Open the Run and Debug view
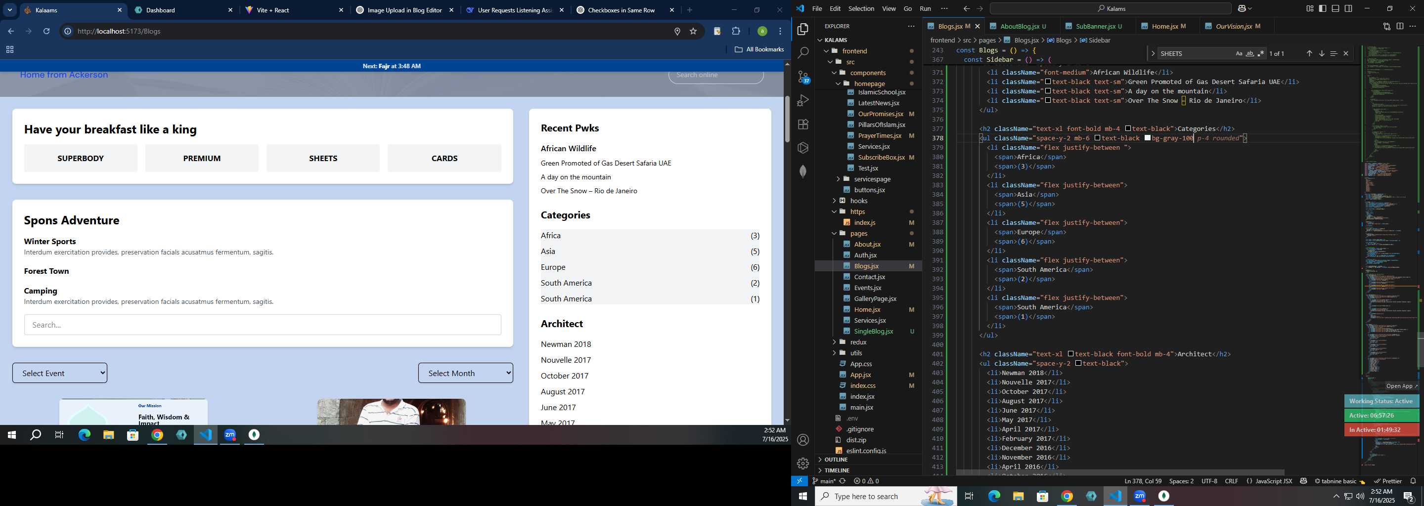The height and width of the screenshot is (506, 1424). coord(802,100)
